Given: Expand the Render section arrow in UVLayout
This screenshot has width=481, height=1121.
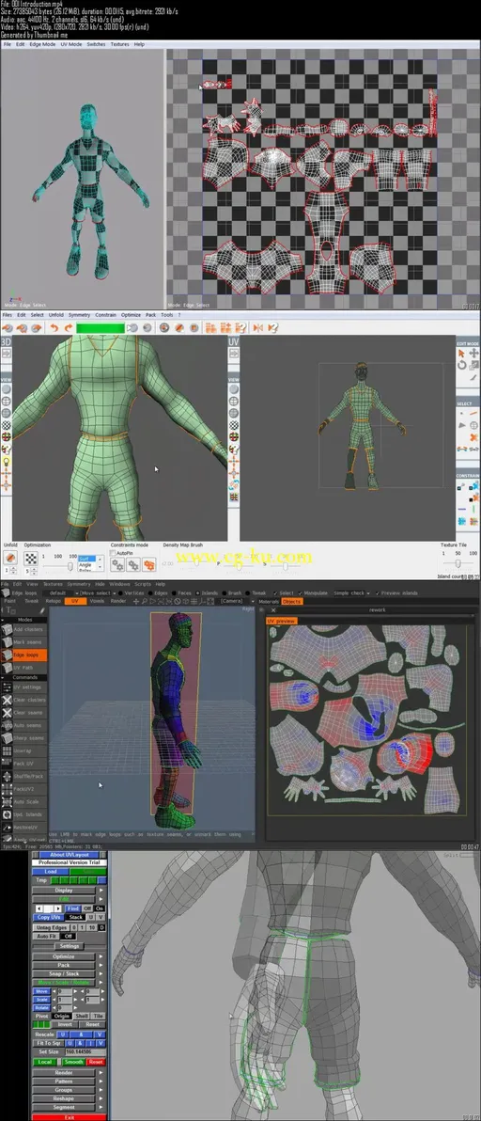Looking at the screenshot, I should pyautogui.click(x=101, y=1072).
